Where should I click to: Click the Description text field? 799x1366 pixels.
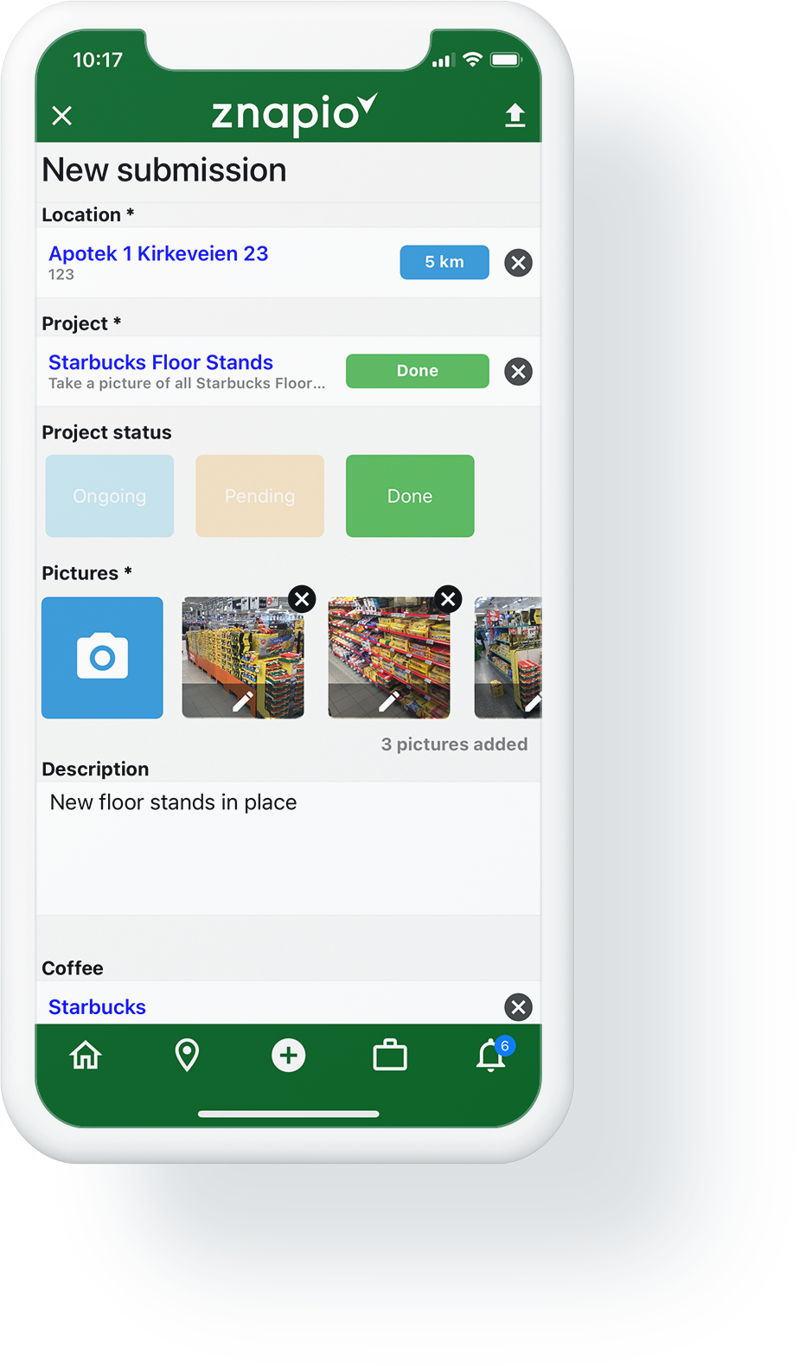[288, 848]
